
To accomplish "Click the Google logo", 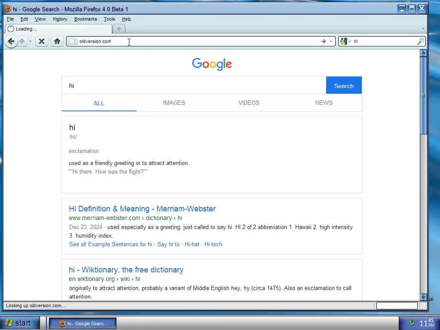I will click(212, 64).
